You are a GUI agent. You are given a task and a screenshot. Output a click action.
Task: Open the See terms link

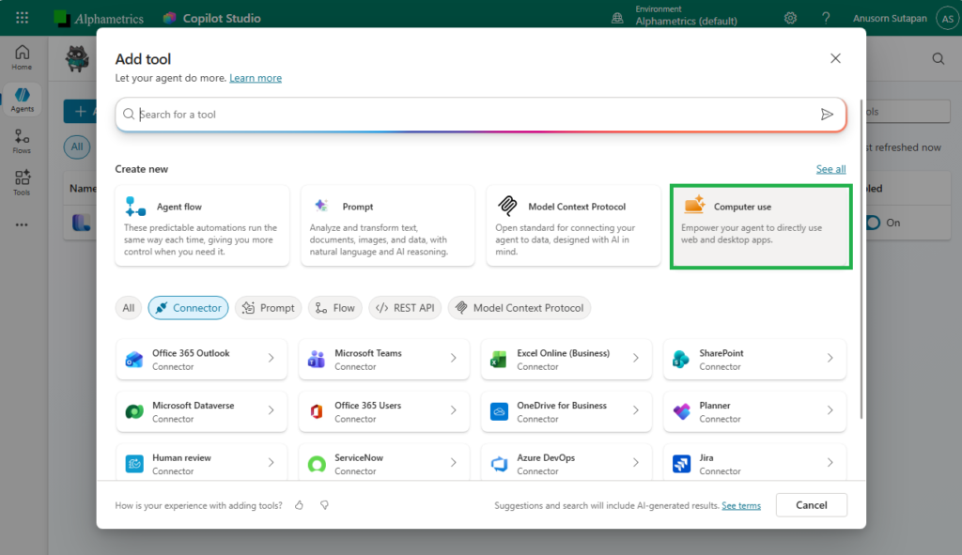click(741, 506)
